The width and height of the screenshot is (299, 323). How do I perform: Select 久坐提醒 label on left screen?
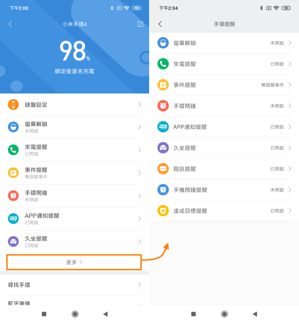(36, 239)
